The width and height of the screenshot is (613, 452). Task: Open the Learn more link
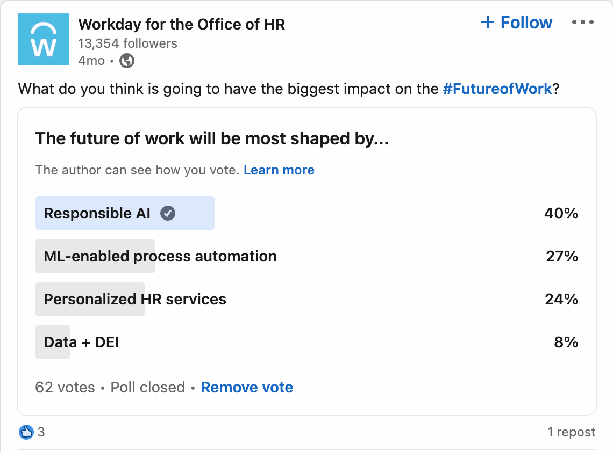pyautogui.click(x=279, y=170)
